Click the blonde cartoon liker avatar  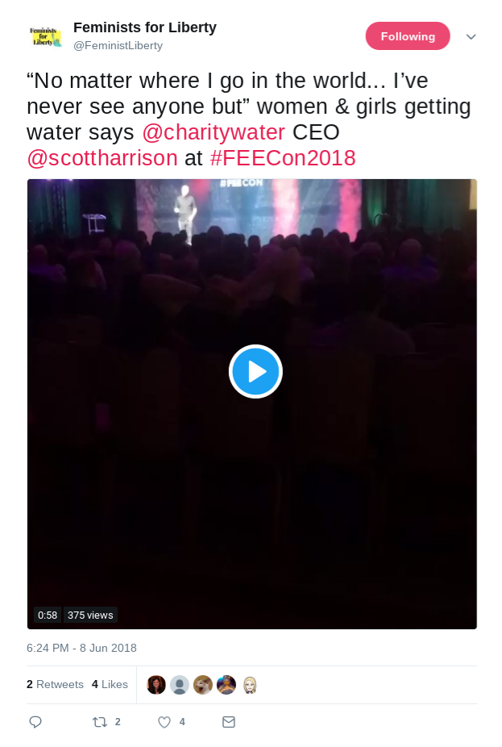point(250,685)
